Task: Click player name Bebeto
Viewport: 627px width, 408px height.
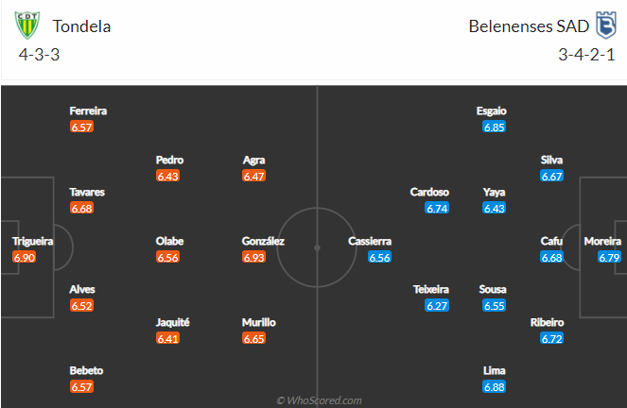Action: tap(86, 370)
